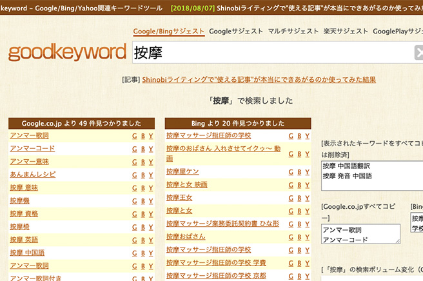Open the 按摩 意味 keyword link
Image resolution: width=423 pixels, height=281 pixels.
(24, 188)
